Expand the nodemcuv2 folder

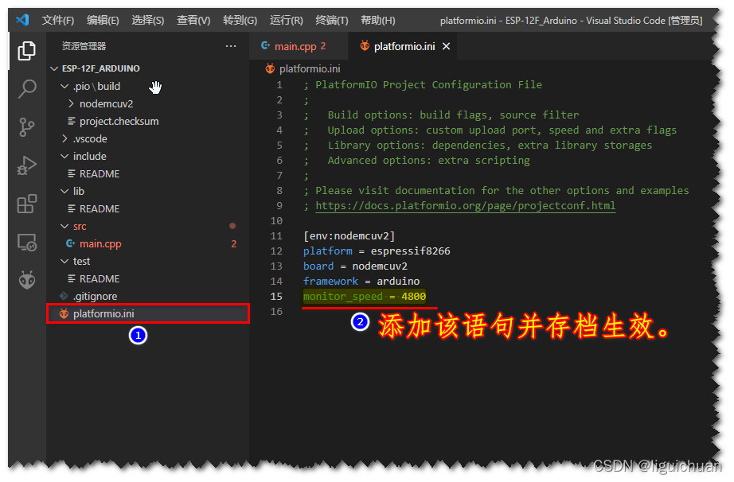point(71,103)
